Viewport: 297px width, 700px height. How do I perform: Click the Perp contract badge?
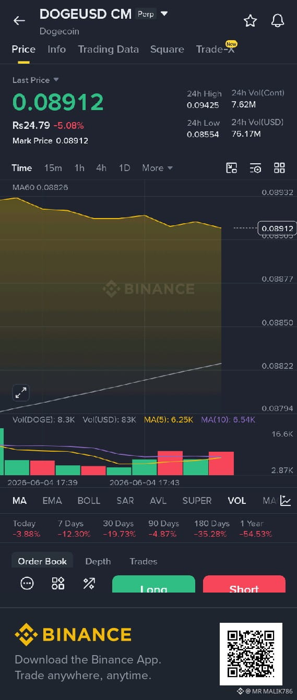(146, 14)
